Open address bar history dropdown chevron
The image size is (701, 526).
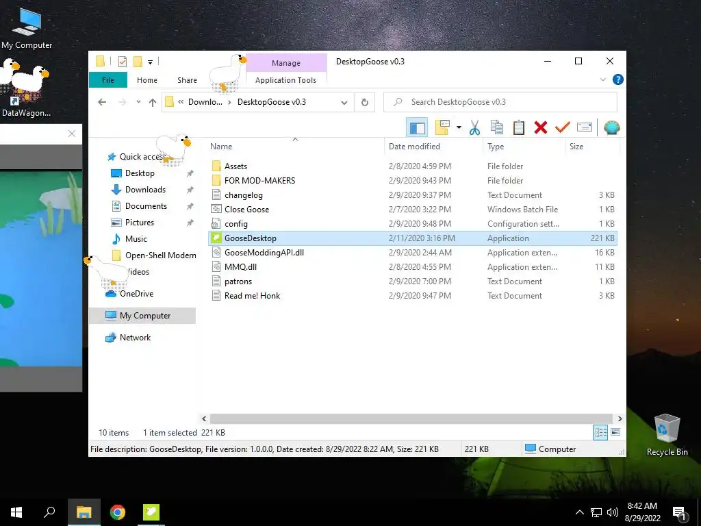[344, 103]
